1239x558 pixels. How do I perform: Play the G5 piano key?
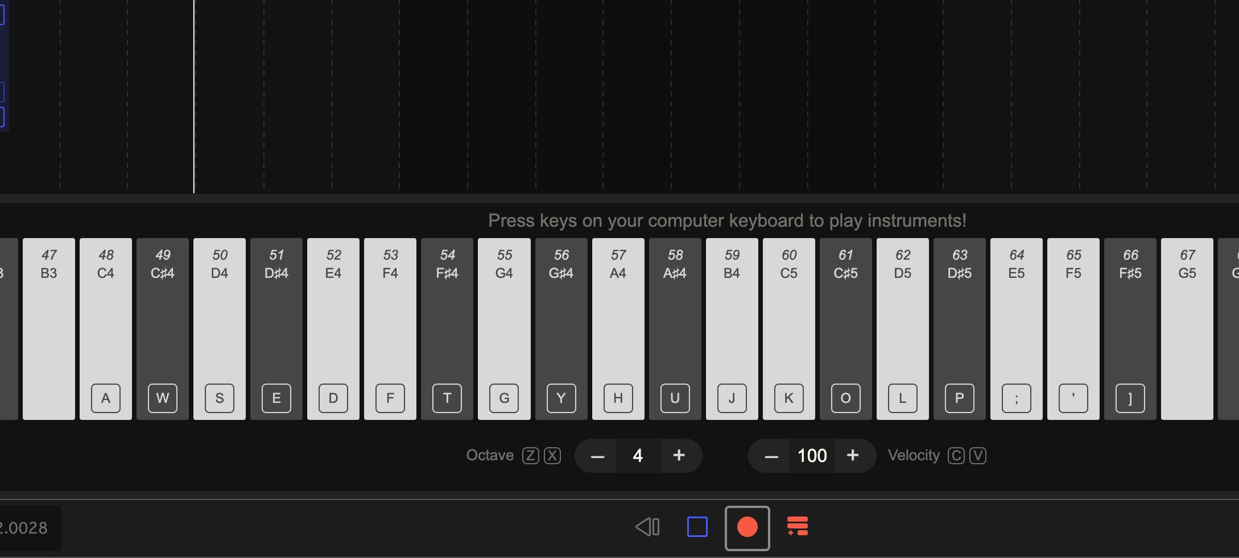(1187, 328)
